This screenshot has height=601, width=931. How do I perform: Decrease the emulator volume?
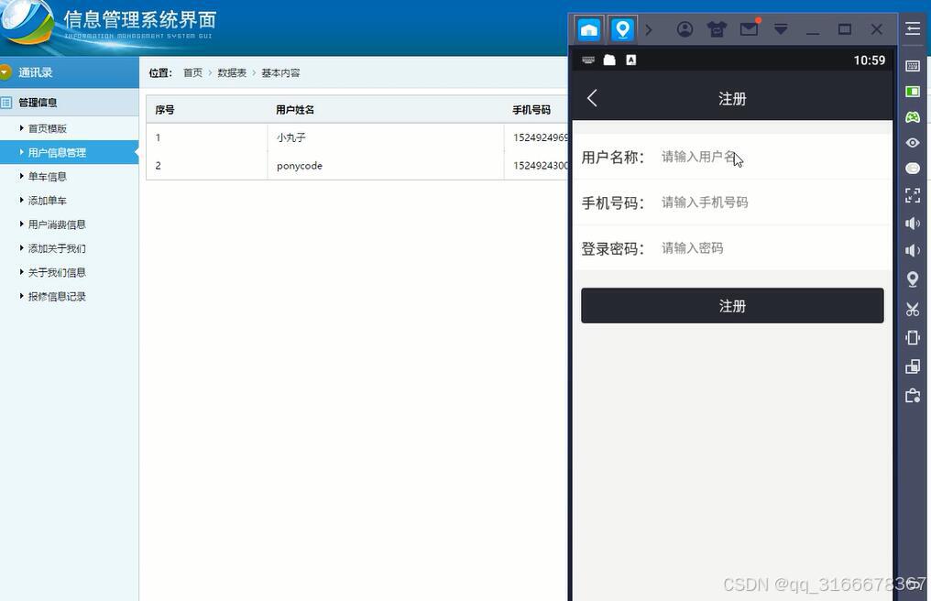pos(913,251)
